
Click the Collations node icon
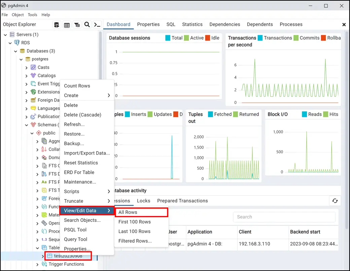tap(44, 149)
